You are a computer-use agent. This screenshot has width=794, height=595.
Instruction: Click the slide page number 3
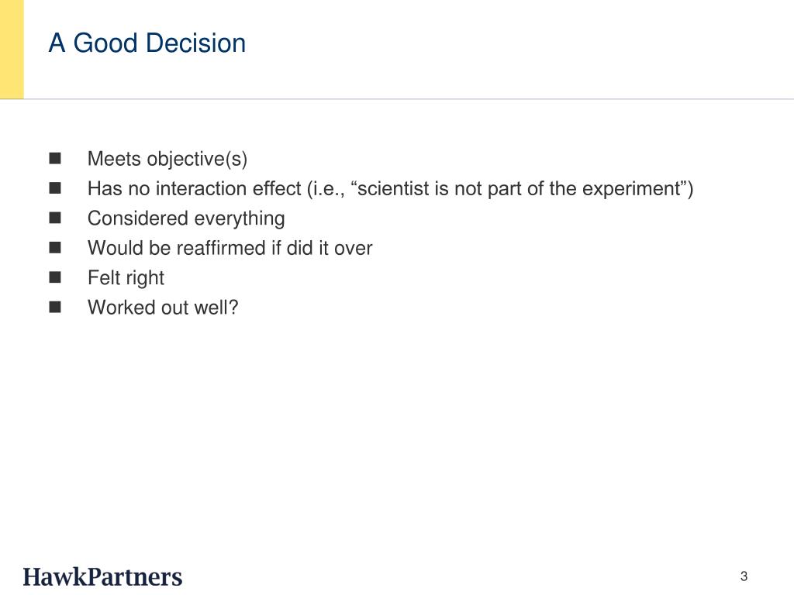pyautogui.click(x=744, y=576)
